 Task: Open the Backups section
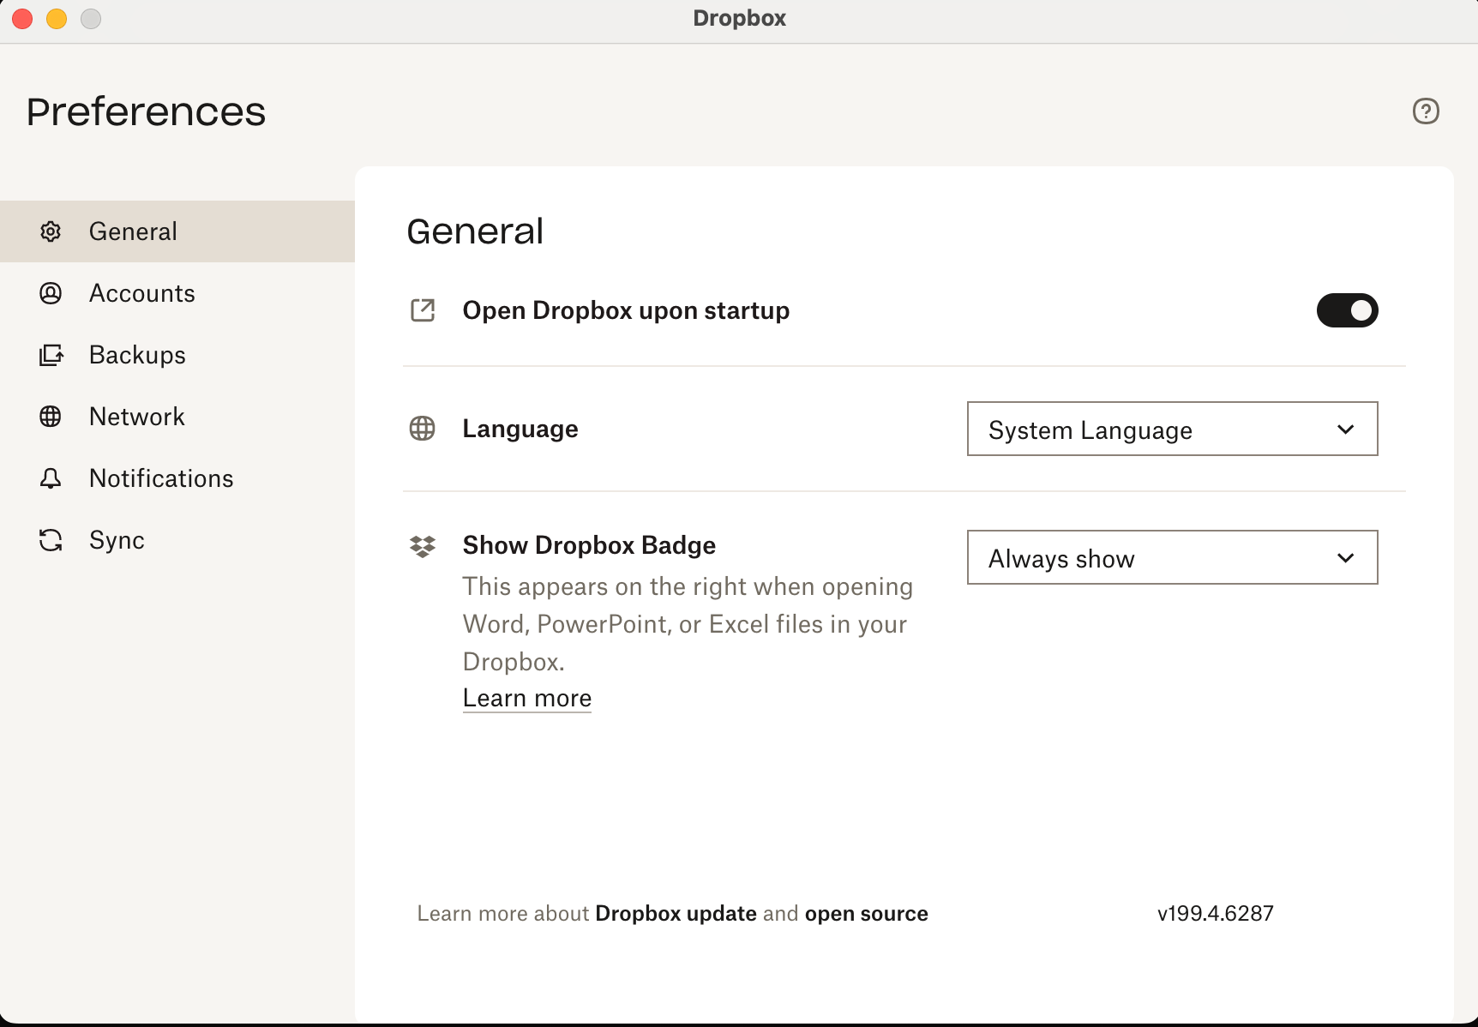[137, 355]
